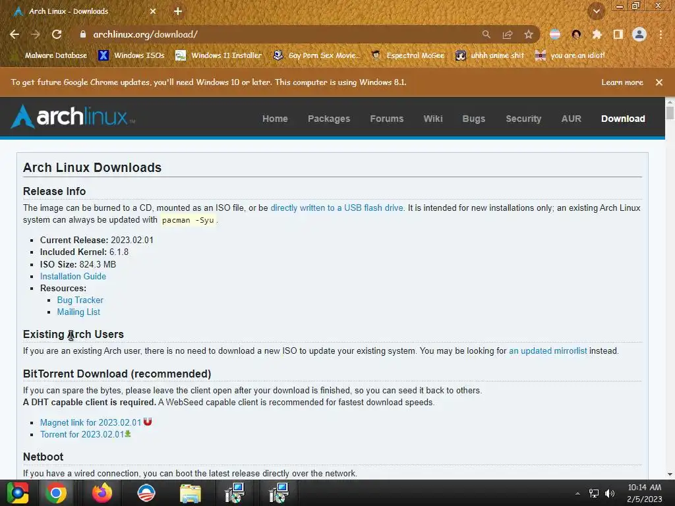675x506 pixels.
Task: Open you are an idiot! bookmark
Action: click(x=570, y=55)
